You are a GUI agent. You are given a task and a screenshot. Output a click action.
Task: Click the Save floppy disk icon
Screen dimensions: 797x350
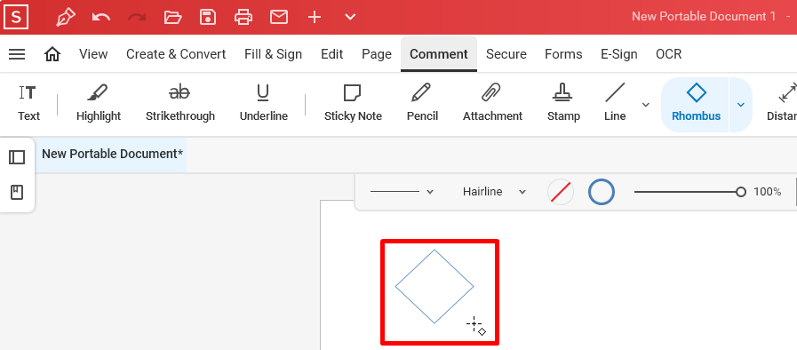207,17
